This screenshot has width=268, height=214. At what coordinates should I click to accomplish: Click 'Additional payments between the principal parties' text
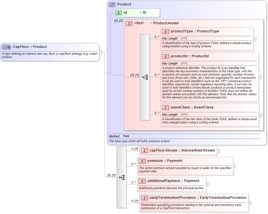point(171,188)
